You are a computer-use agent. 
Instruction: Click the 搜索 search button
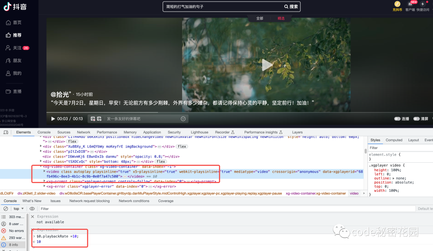tap(289, 6)
